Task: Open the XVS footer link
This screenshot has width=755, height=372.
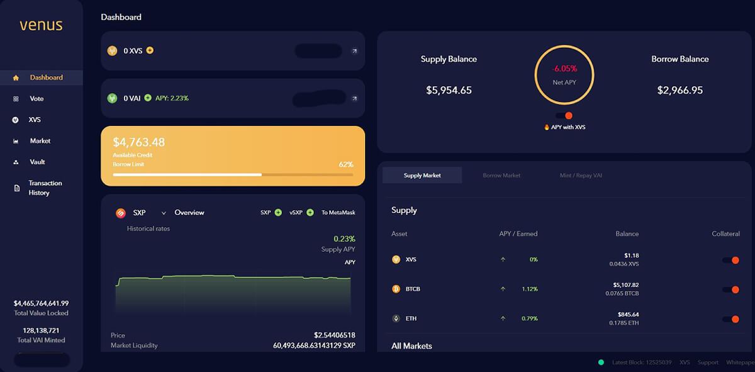Action: tap(685, 363)
